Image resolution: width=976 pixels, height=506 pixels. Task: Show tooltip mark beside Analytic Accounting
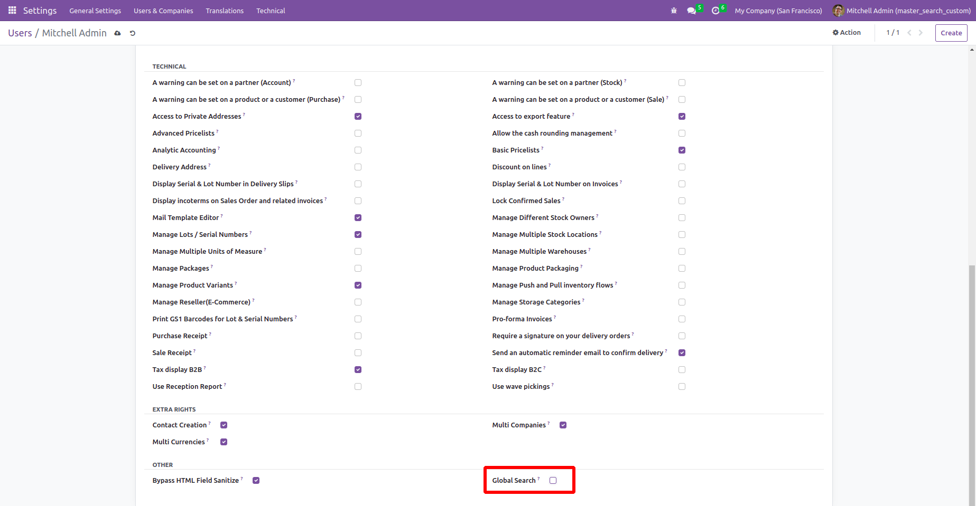(x=219, y=148)
